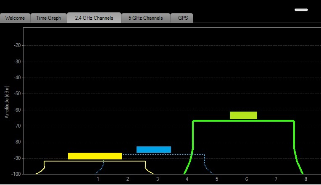
Task: Select the yellow network label block
Action: point(95,156)
